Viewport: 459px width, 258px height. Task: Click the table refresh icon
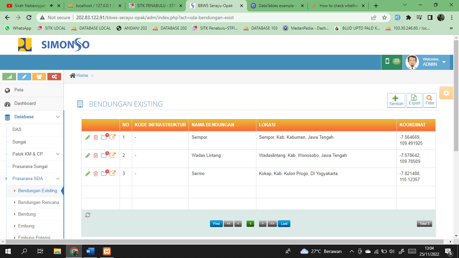[88, 215]
